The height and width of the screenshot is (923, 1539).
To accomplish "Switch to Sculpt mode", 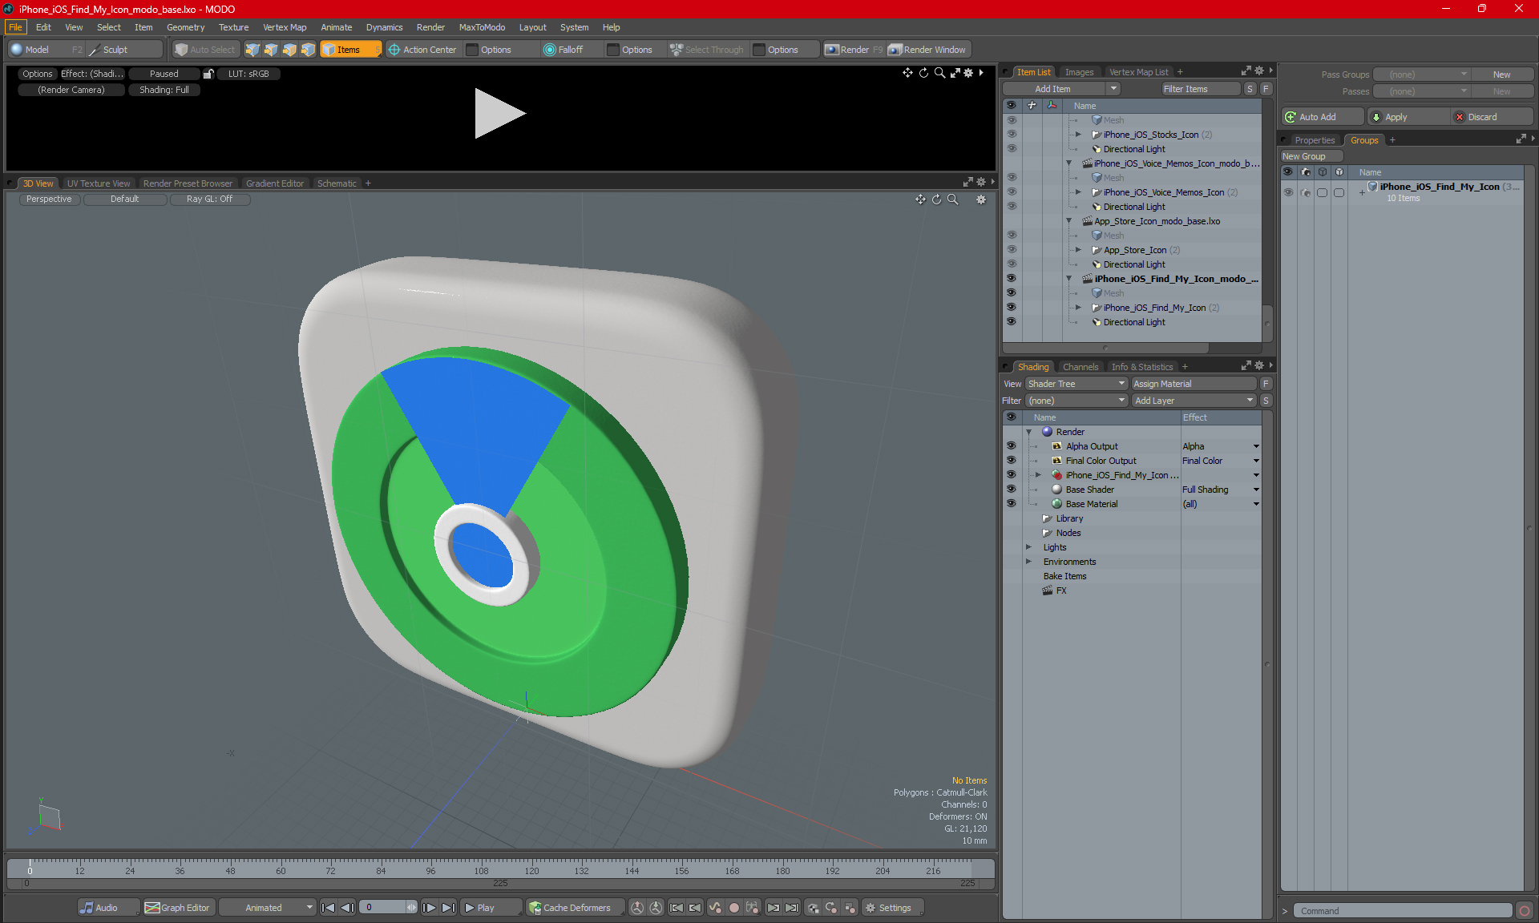I will click(x=124, y=50).
